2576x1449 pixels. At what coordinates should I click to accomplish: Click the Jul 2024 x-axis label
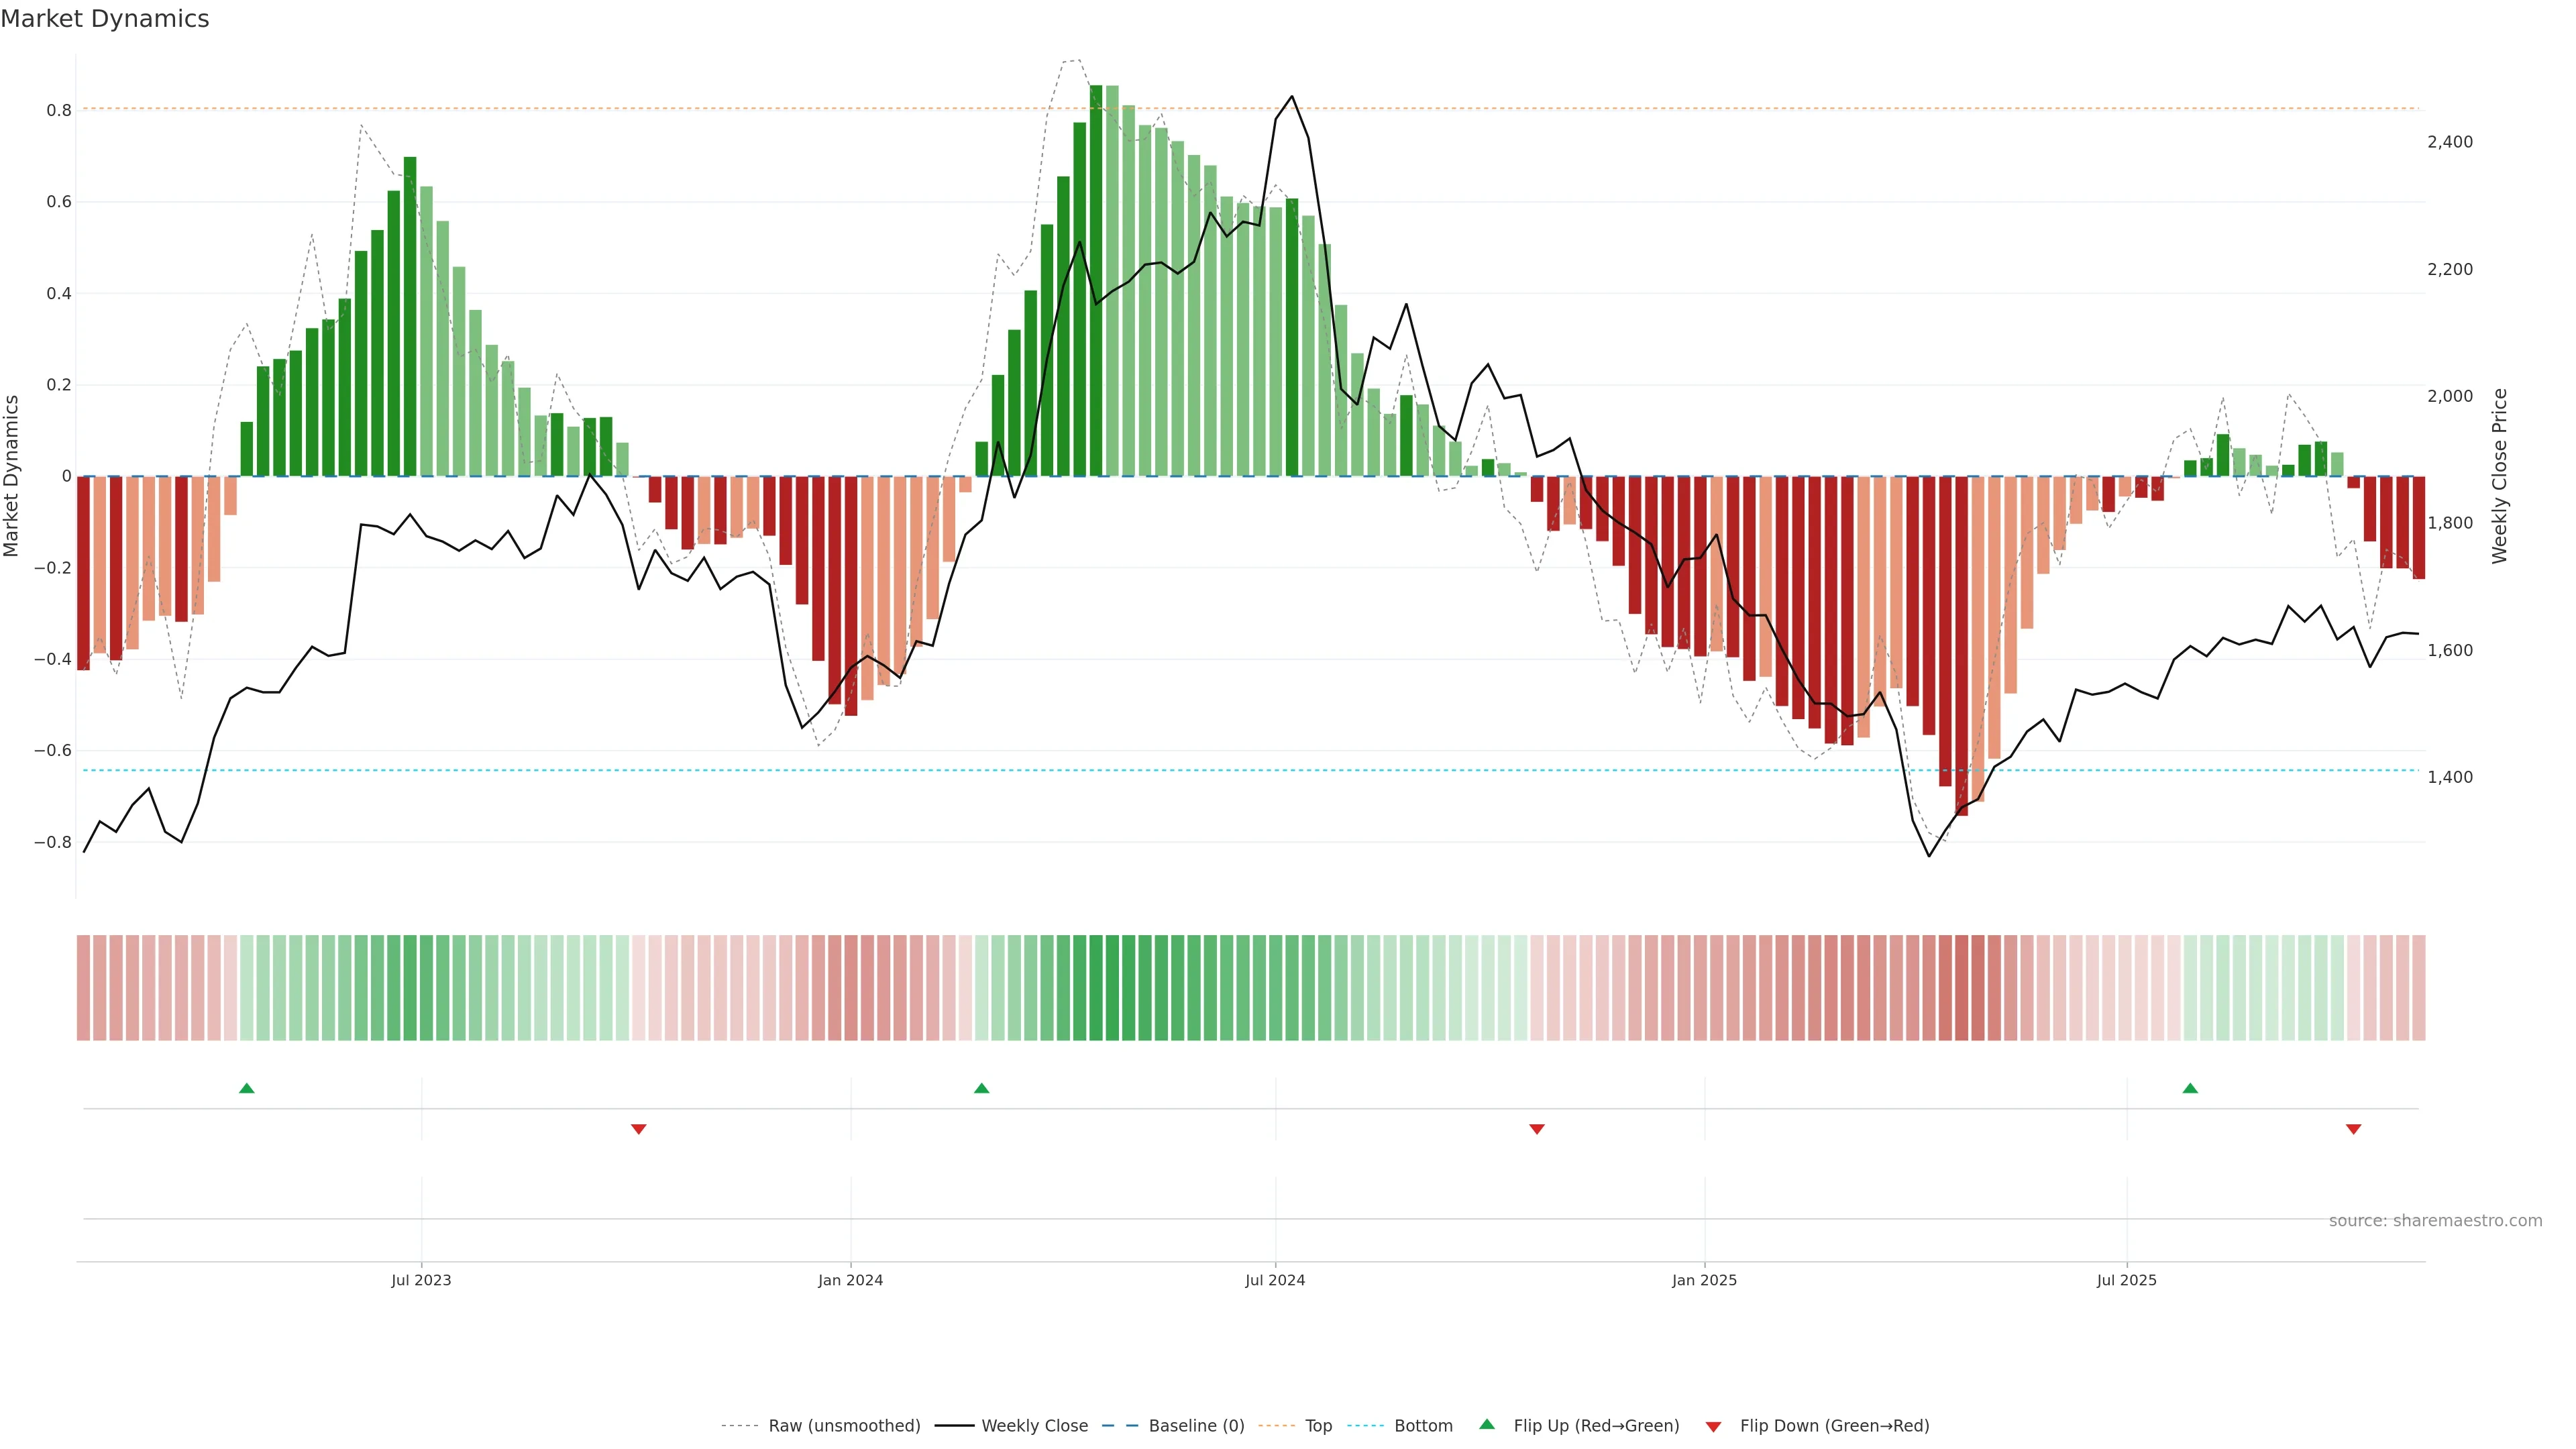pyautogui.click(x=1275, y=1280)
